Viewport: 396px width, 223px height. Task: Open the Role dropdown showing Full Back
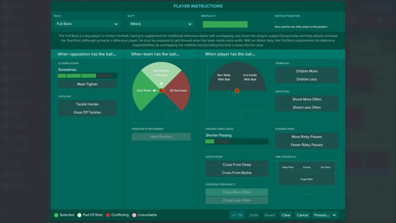pos(88,24)
